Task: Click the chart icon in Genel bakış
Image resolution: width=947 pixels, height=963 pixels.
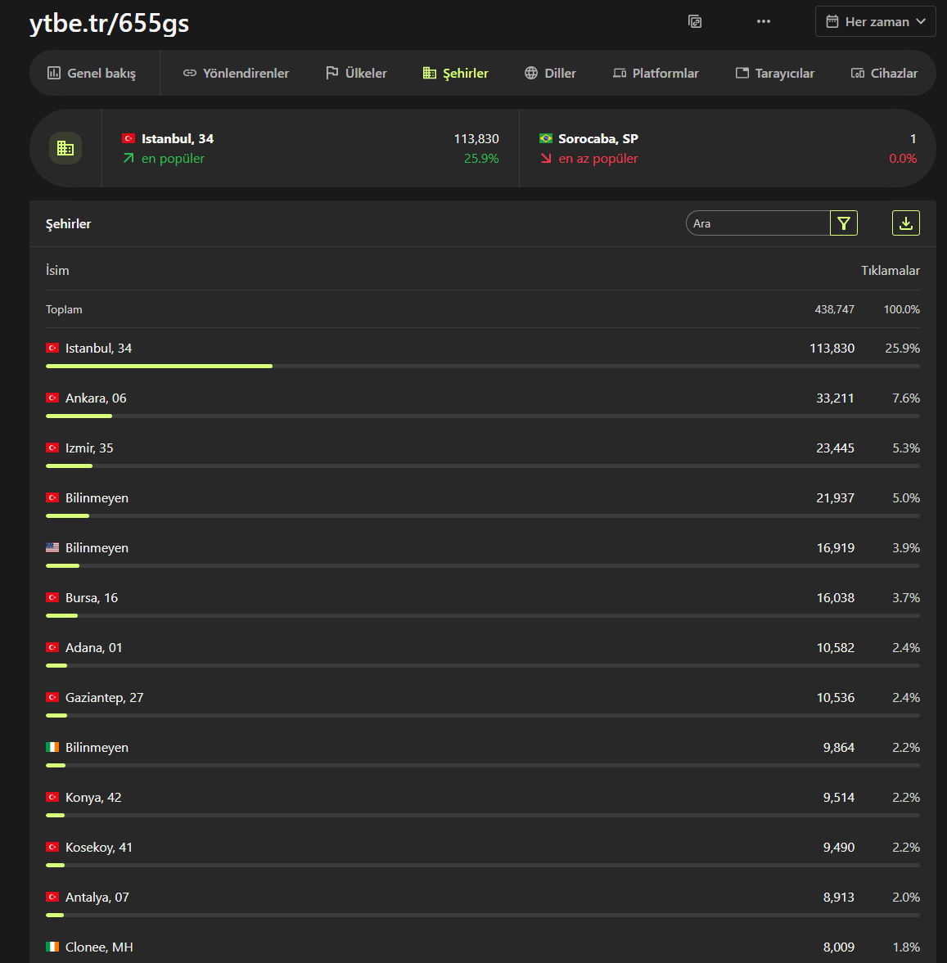Action: pyautogui.click(x=54, y=73)
